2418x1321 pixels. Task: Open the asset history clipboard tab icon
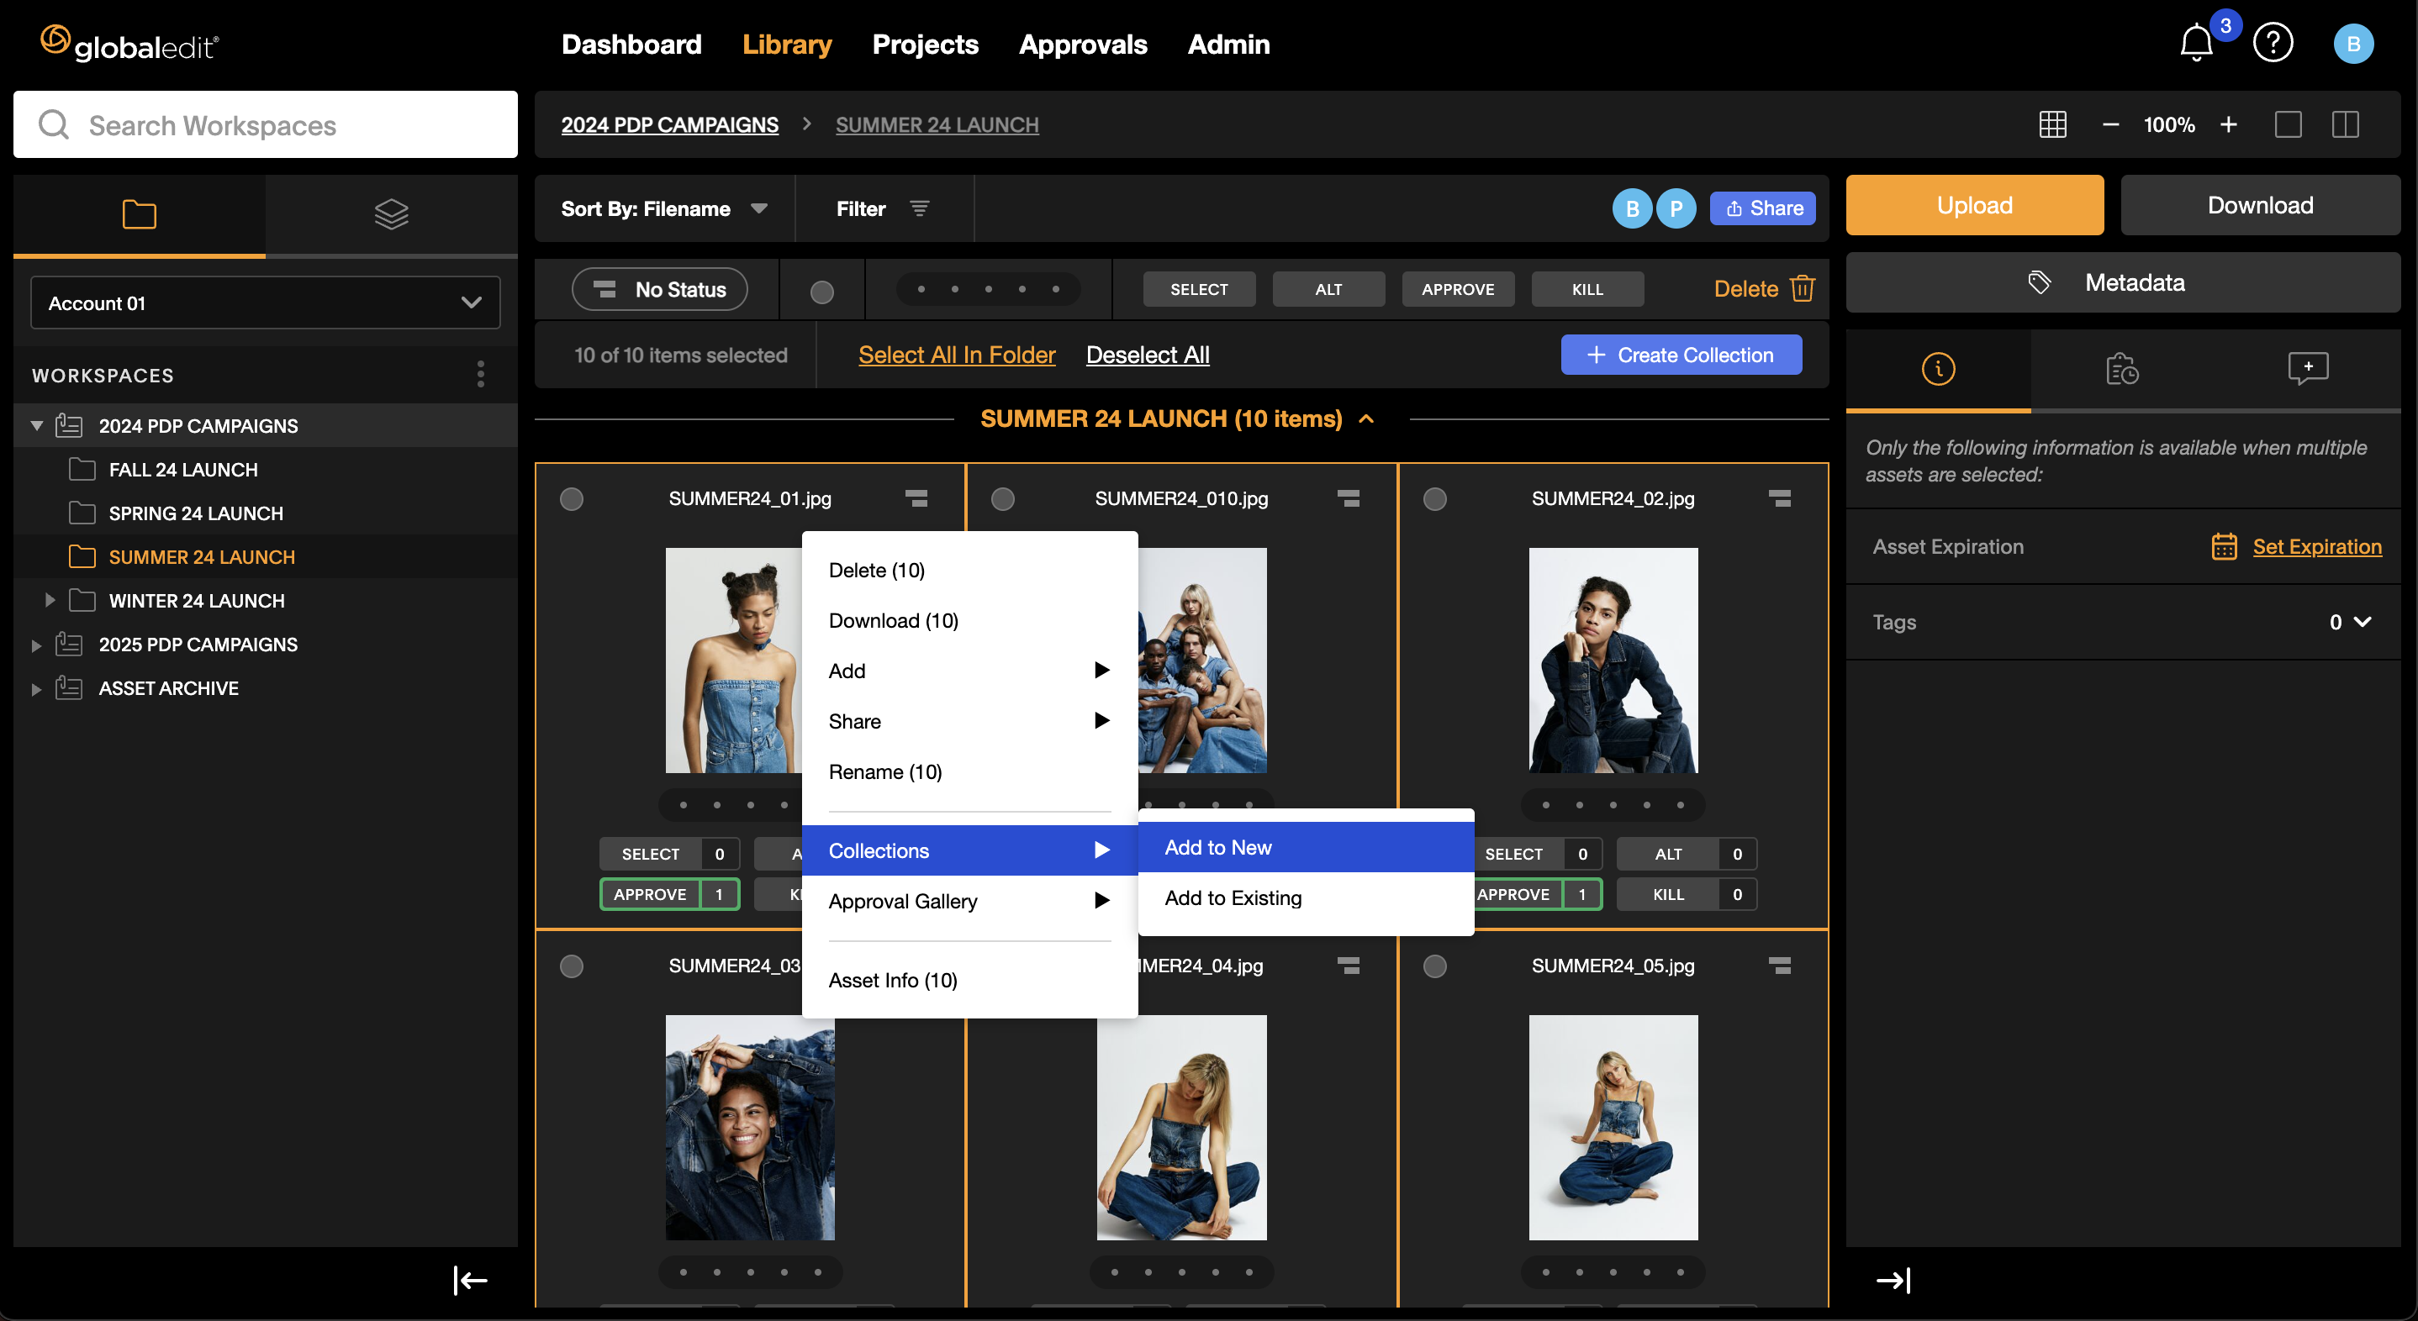coord(2121,369)
